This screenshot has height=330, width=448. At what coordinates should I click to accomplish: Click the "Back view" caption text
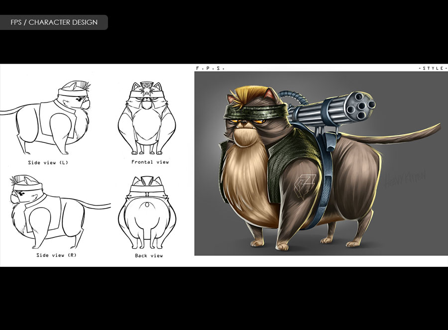point(149,255)
